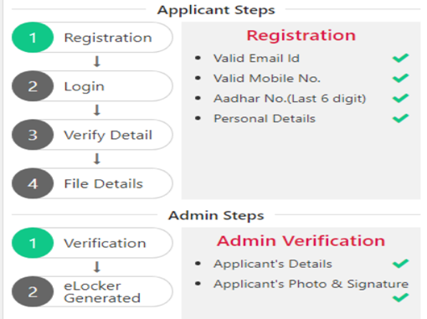Click the Applicant's Details green checkmark
The image size is (427, 319).
pos(400,264)
